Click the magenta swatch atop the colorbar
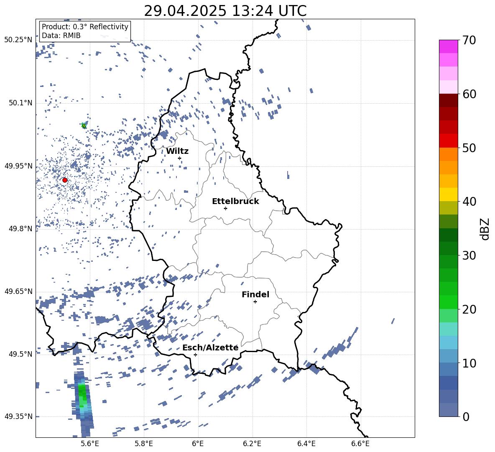The height and width of the screenshot is (452, 495). (x=449, y=46)
